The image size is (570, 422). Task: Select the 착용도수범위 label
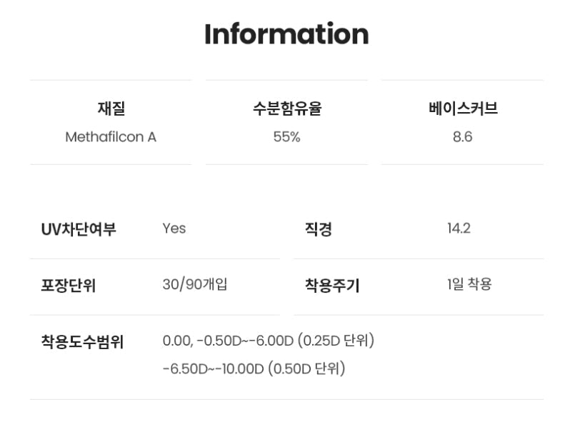pyautogui.click(x=82, y=342)
